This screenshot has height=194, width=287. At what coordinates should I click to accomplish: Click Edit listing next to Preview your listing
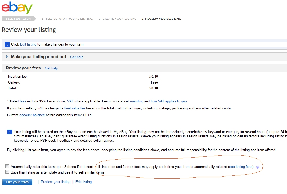[83, 182]
